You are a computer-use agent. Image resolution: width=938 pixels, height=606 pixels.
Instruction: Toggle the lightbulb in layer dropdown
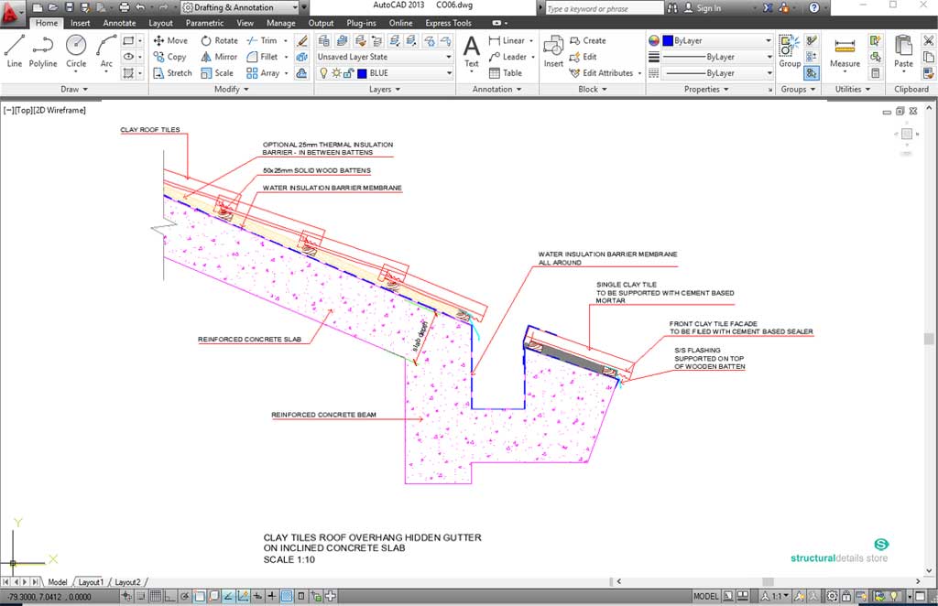[323, 73]
